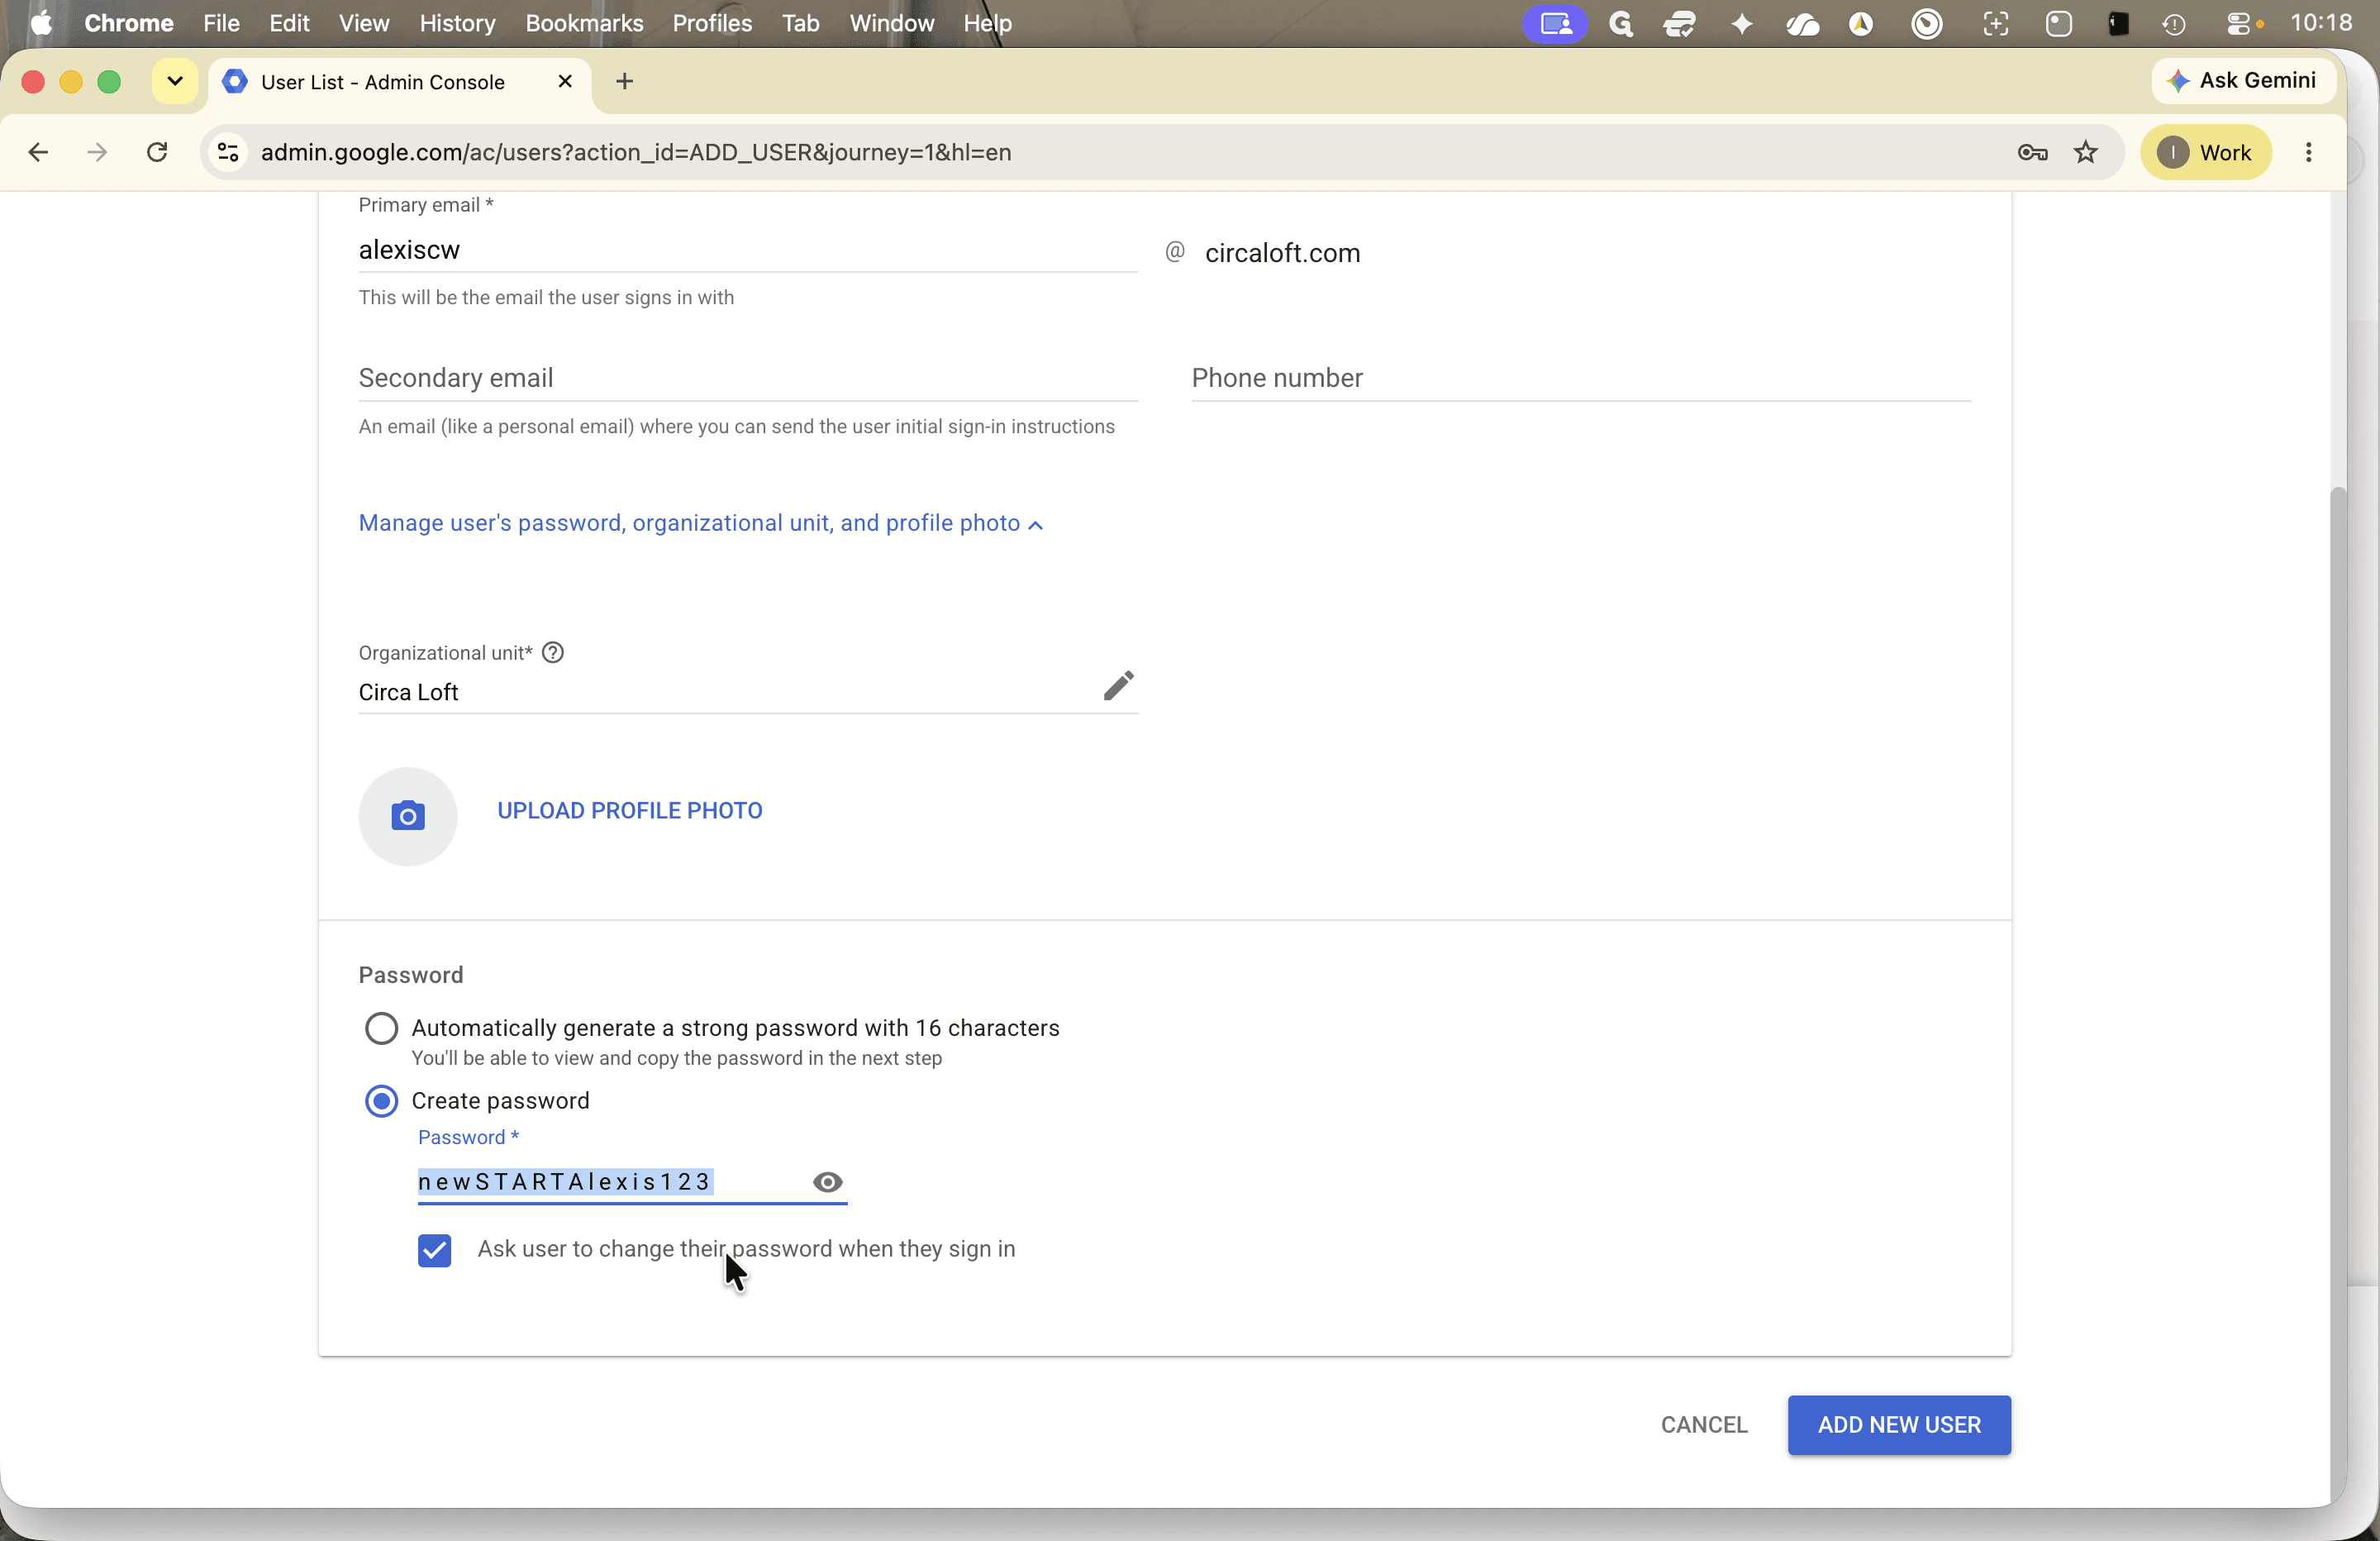Image resolution: width=2380 pixels, height=1541 pixels.
Task: Open a new browser tab
Action: [x=625, y=81]
